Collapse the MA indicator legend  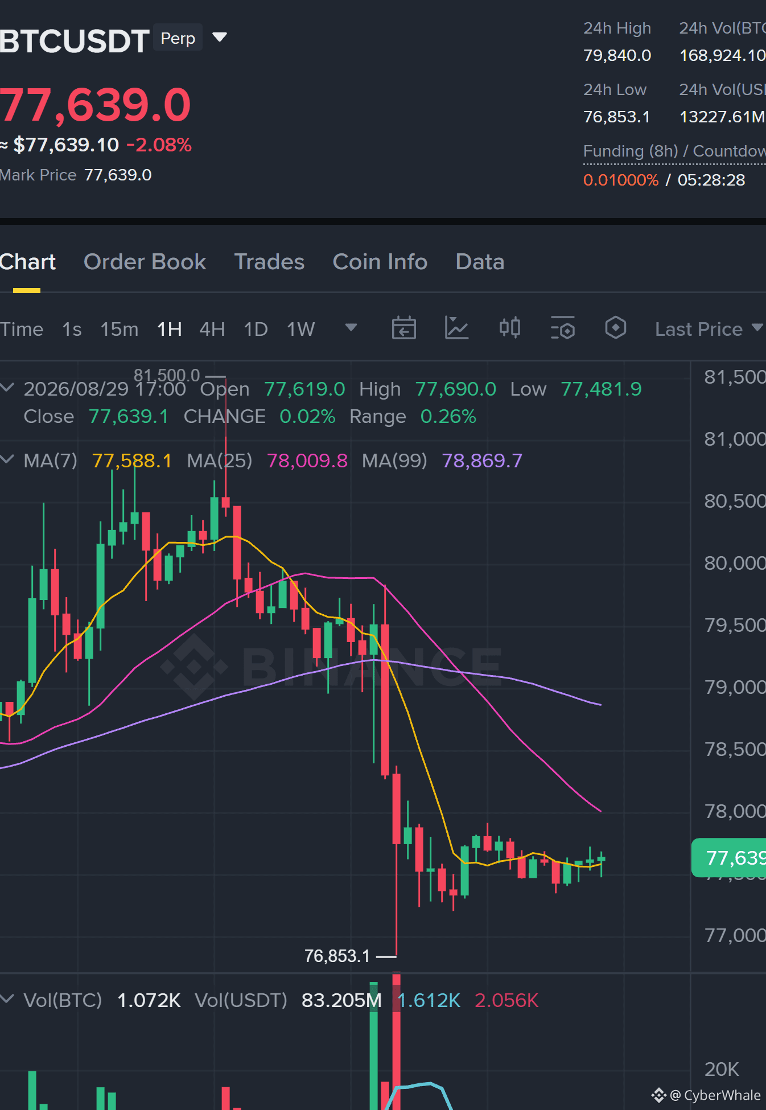[x=7, y=459]
